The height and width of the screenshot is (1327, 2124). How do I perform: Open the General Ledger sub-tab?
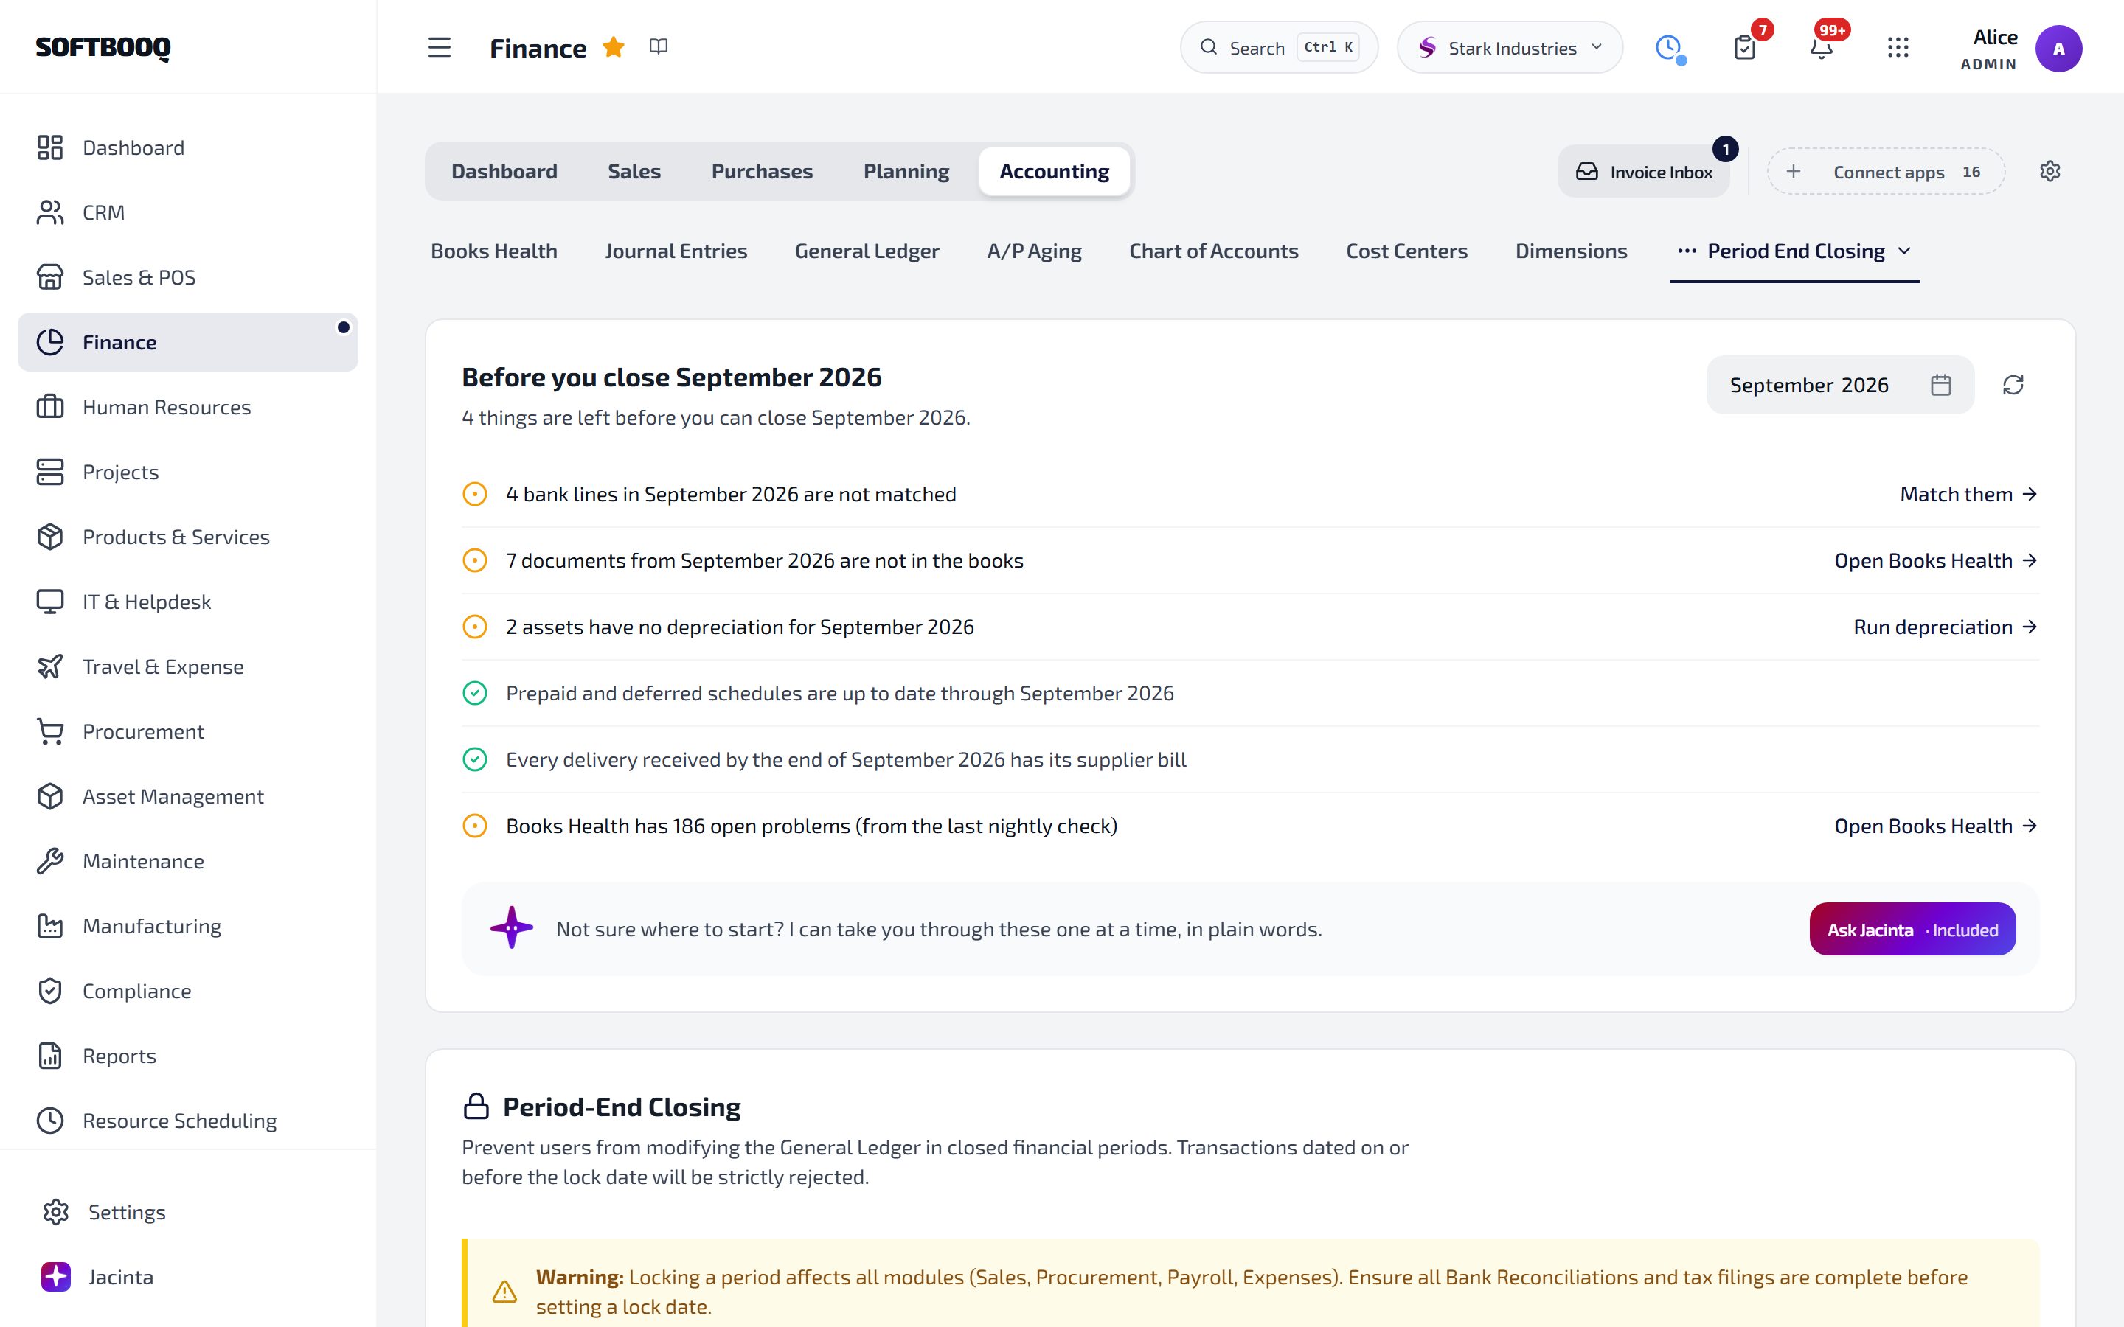tap(867, 251)
